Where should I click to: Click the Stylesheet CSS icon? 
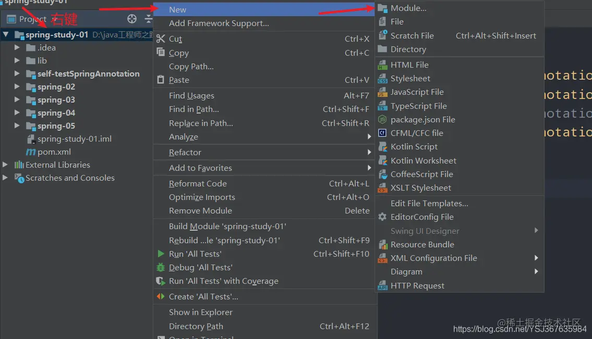pyautogui.click(x=382, y=79)
